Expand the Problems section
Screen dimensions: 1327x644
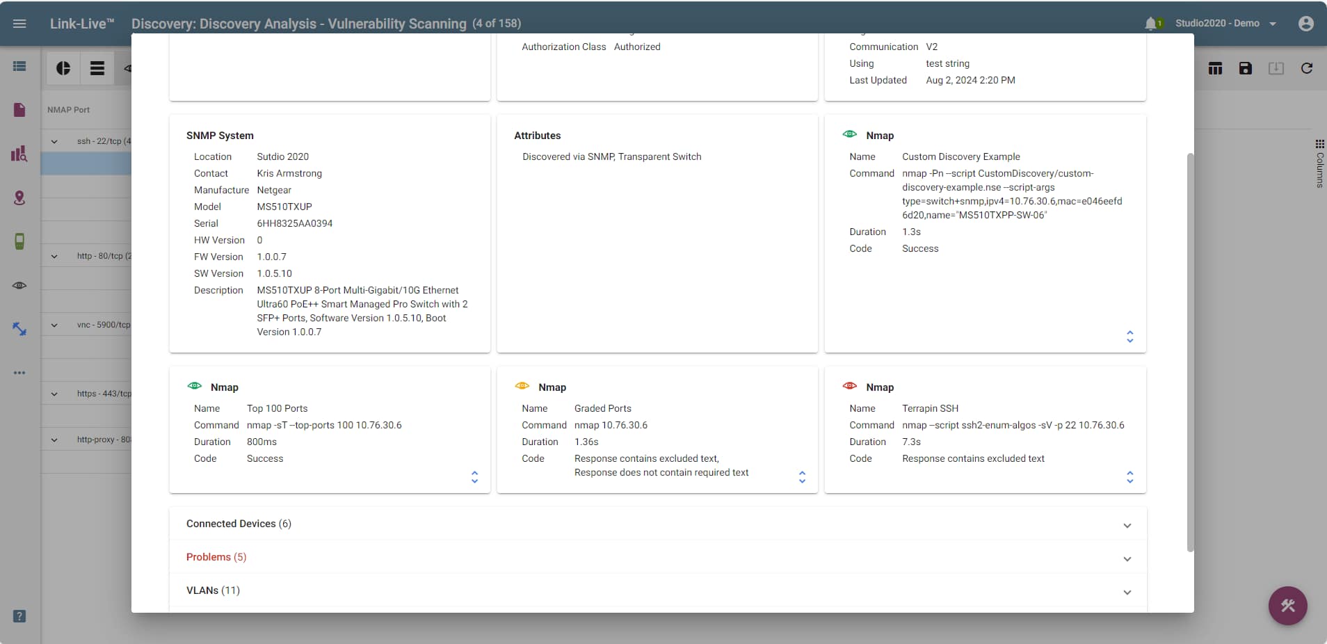1127,558
